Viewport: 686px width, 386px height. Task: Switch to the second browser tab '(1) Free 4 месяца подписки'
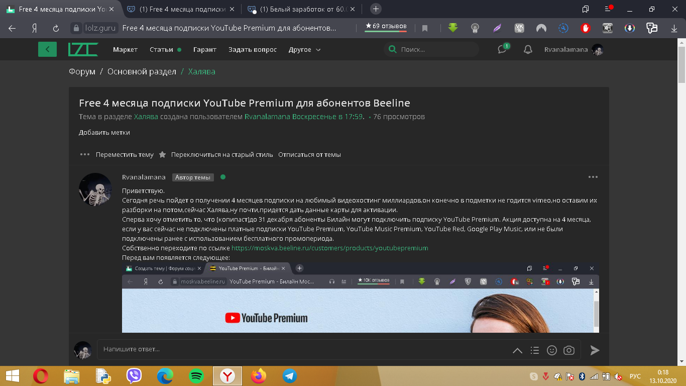pyautogui.click(x=181, y=9)
